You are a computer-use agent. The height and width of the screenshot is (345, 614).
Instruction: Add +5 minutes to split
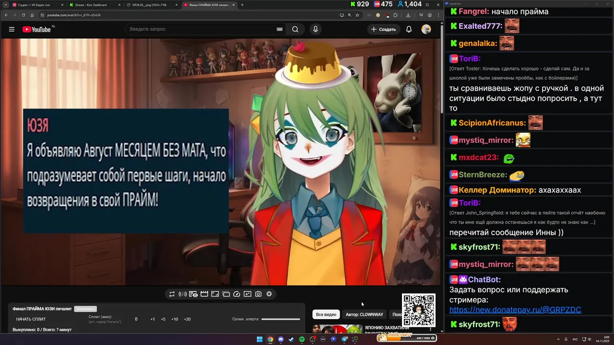[163, 319]
